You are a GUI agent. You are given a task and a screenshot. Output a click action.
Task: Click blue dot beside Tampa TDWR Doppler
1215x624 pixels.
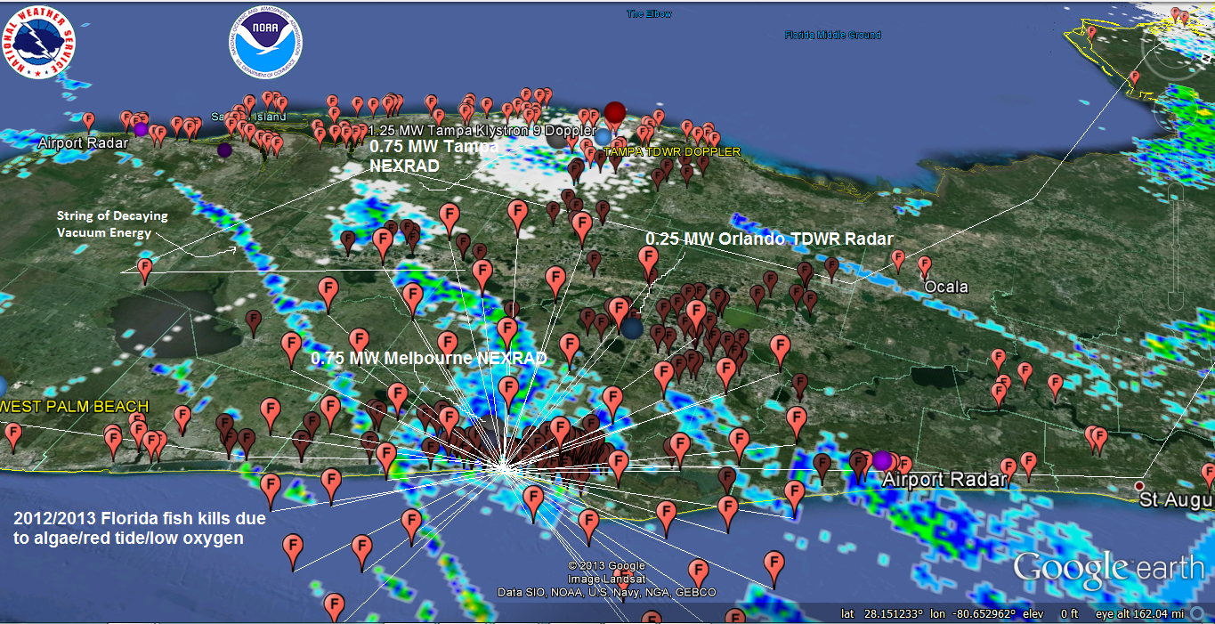pyautogui.click(x=603, y=136)
